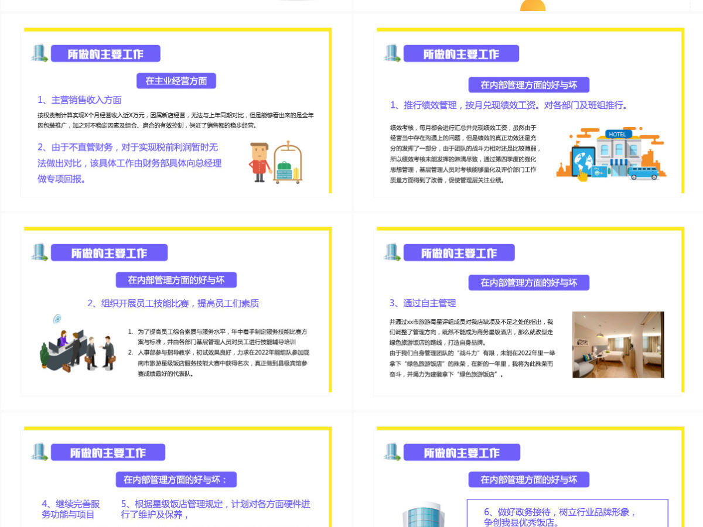The width and height of the screenshot is (703, 527).
Task: Click the 所做的主要工作 title on the 继续完善服务 slide
Action: (x=108, y=453)
